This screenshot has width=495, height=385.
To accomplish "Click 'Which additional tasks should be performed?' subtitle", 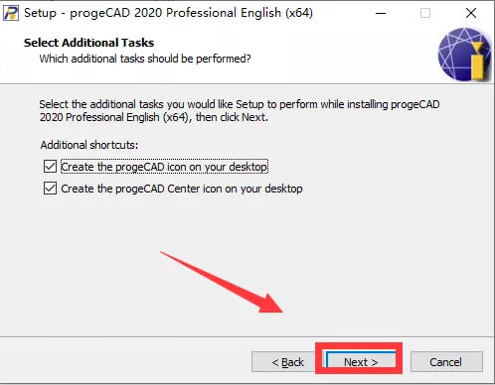I will click(145, 59).
